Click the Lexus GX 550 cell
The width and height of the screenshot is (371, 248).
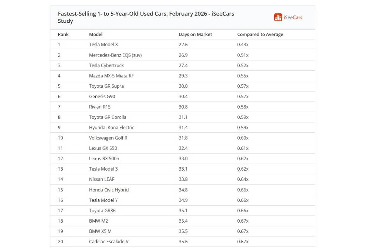click(103, 148)
